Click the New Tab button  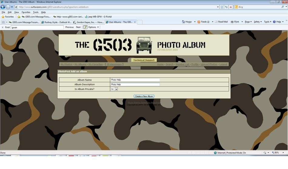pos(140,22)
